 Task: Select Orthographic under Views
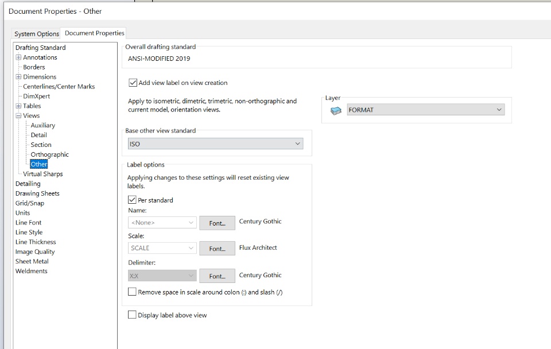click(x=49, y=154)
